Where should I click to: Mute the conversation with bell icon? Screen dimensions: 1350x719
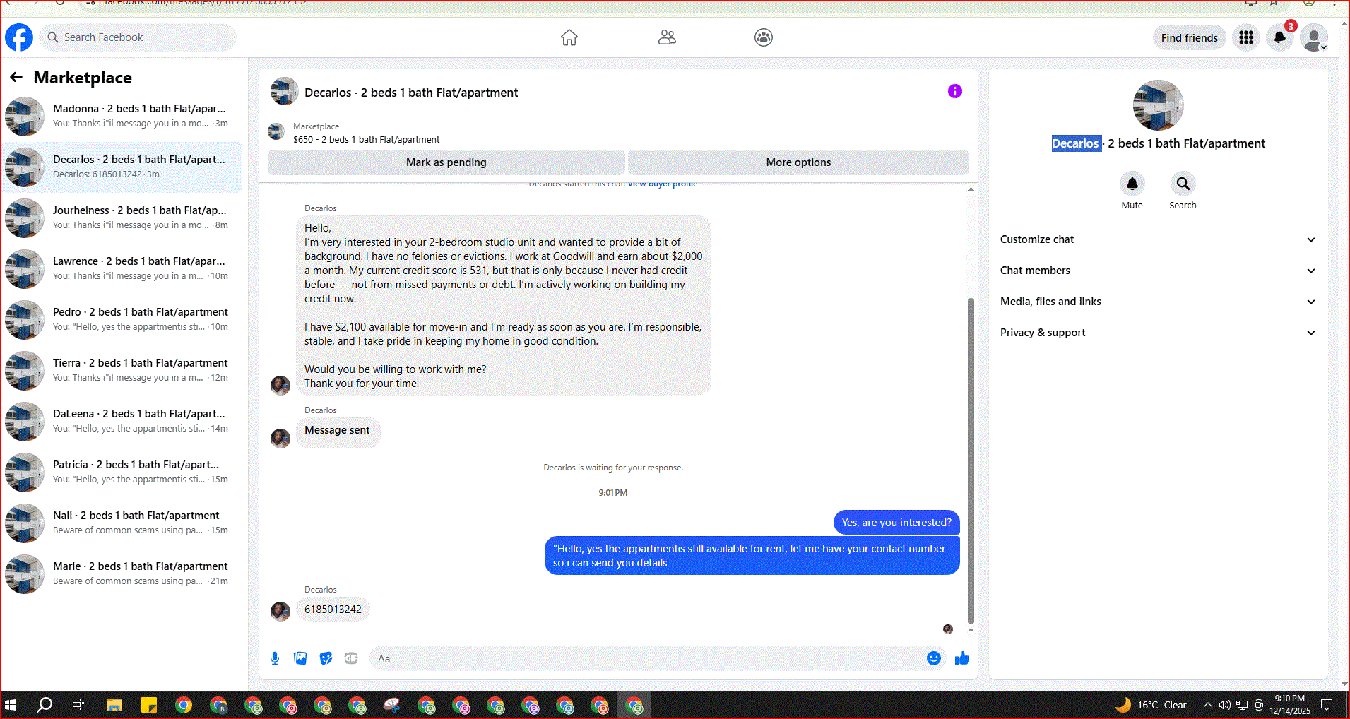point(1132,184)
